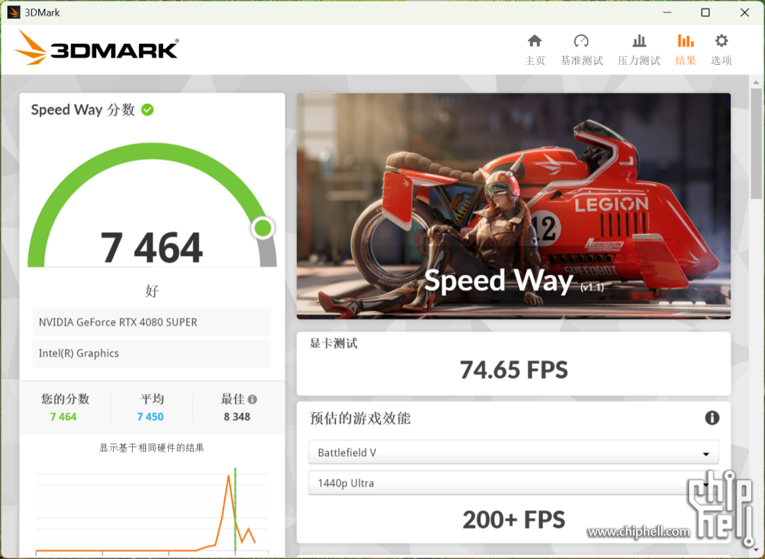
Task: Go to the 主页 home icon
Action: (x=534, y=41)
